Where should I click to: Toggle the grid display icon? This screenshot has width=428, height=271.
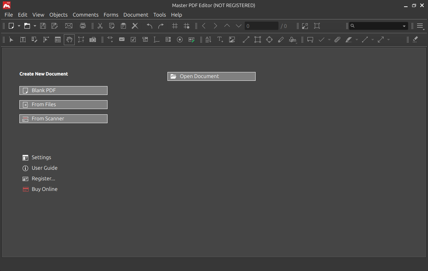click(x=175, y=26)
